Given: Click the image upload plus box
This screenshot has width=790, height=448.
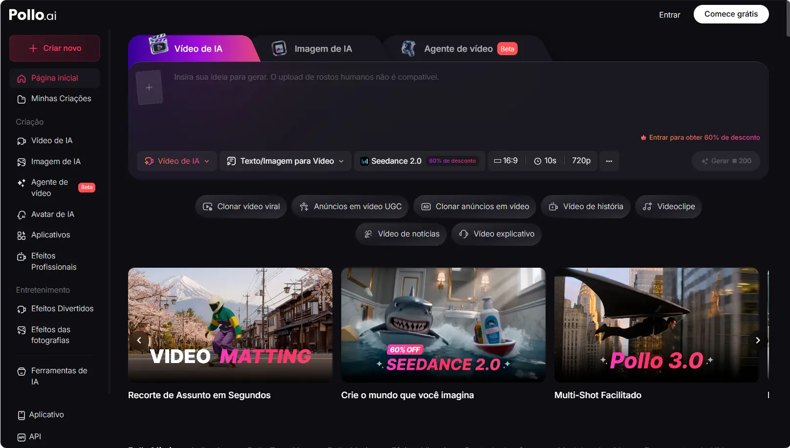Looking at the screenshot, I should coord(149,87).
